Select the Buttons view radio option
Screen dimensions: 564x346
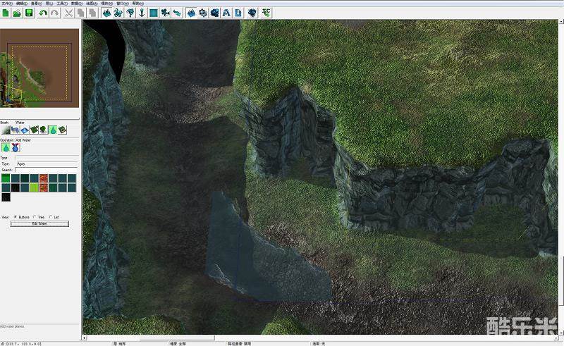(x=16, y=217)
